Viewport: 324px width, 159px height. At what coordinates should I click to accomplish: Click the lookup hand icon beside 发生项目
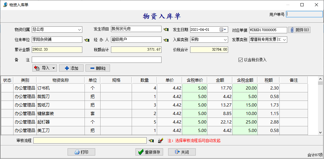[x=166, y=30]
